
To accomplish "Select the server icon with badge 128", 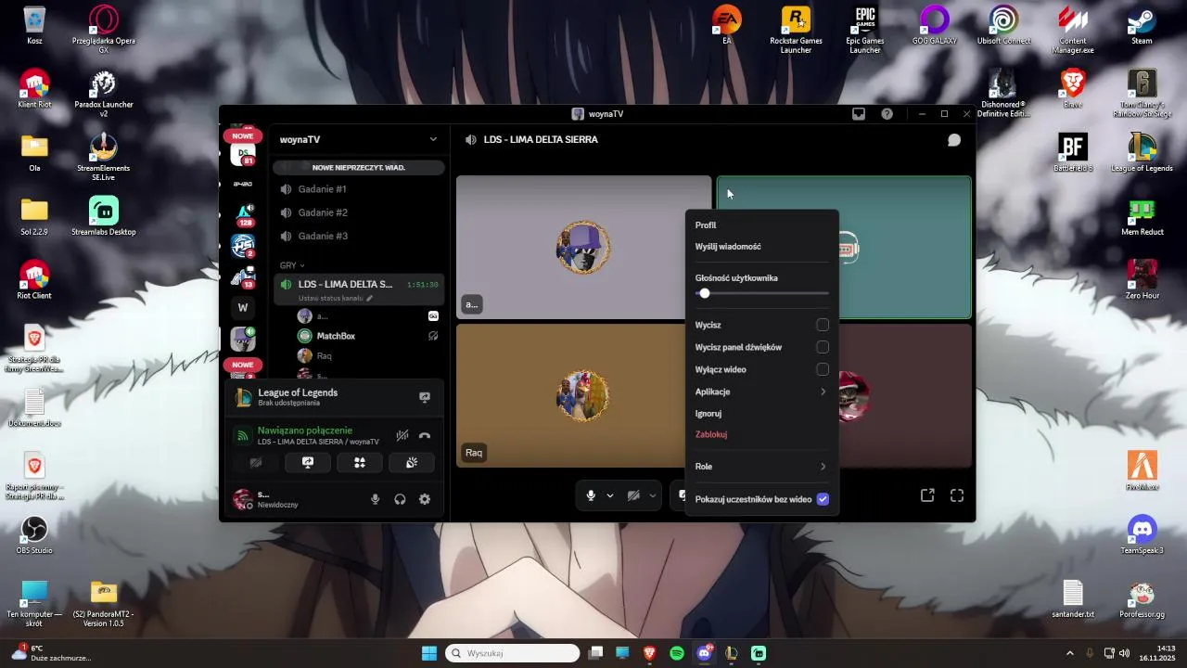I will 243,216.
